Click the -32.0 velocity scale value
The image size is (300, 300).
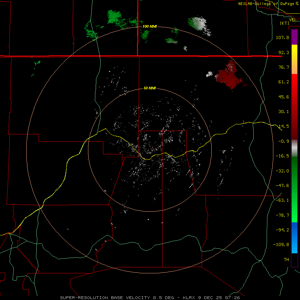(282, 171)
